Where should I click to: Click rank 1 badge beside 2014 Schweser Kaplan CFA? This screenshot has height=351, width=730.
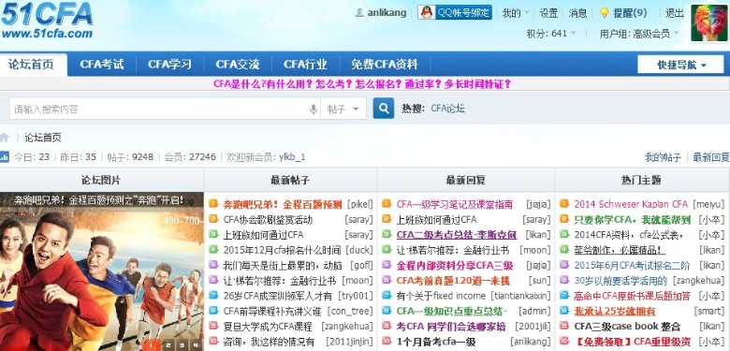point(564,204)
